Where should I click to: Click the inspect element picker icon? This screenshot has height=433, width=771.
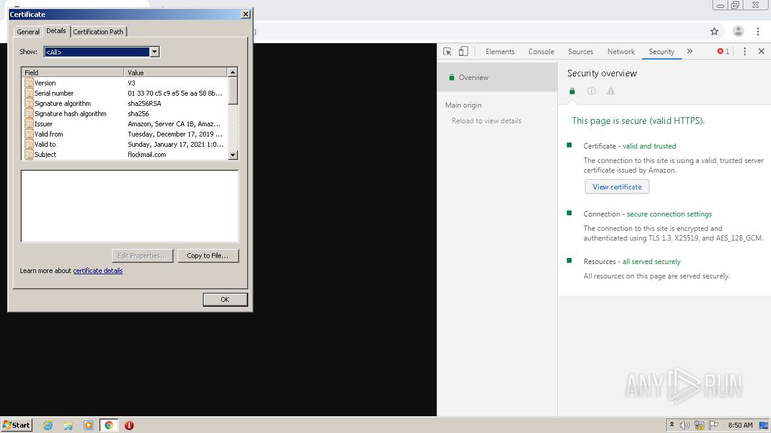pos(447,52)
